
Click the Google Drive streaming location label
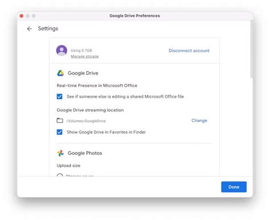pos(90,110)
